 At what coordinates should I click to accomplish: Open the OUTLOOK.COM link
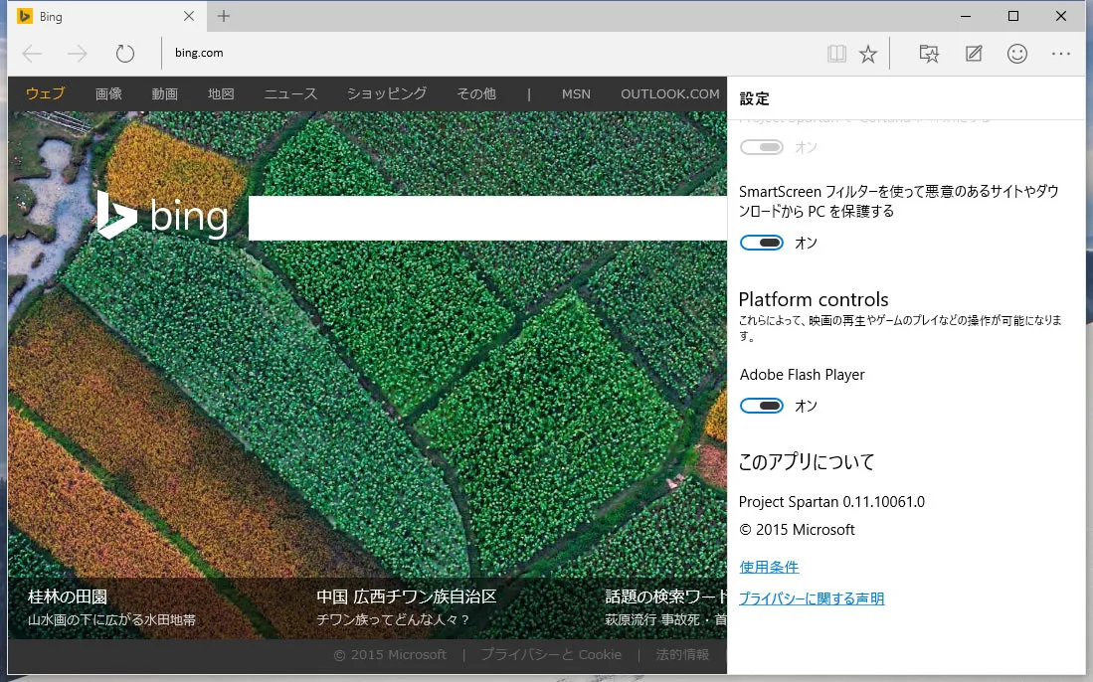[x=670, y=94]
